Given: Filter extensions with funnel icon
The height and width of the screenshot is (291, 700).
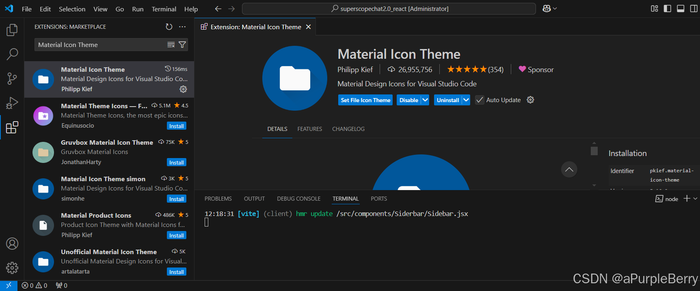Looking at the screenshot, I should click(182, 45).
